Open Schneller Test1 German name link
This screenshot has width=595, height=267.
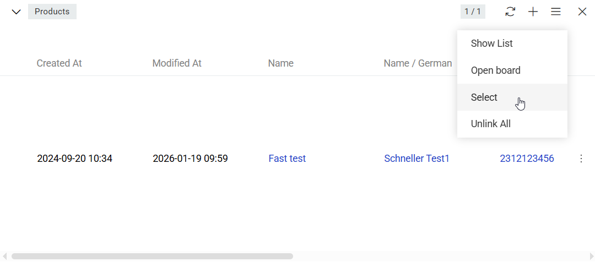point(416,159)
